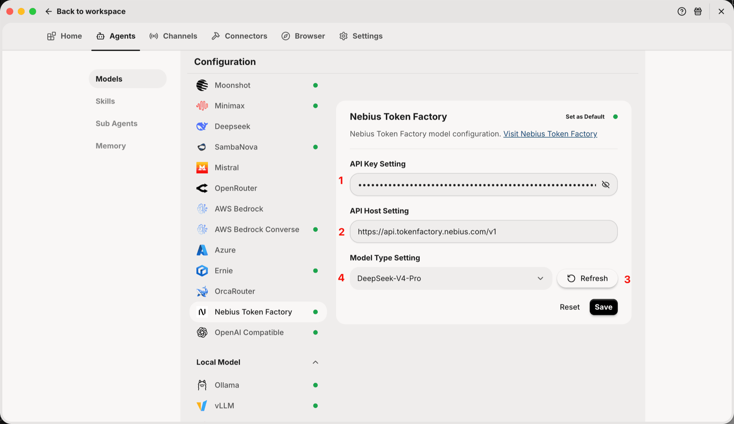Click the Minimax waveform logo icon
This screenshot has height=424, width=734.
pyautogui.click(x=202, y=106)
